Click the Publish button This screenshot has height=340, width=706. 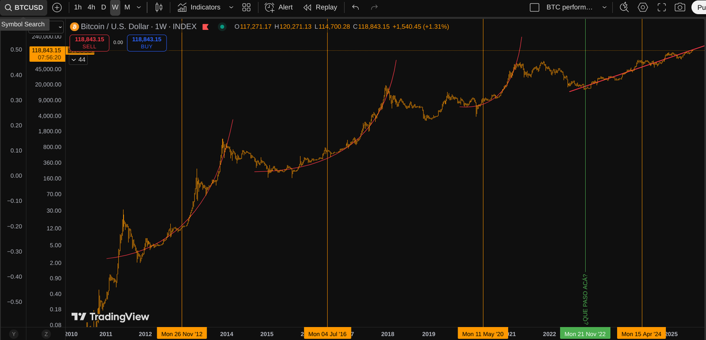(698, 7)
